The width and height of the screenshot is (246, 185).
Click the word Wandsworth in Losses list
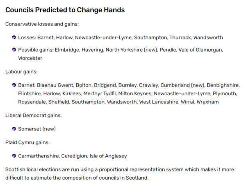(208, 38)
